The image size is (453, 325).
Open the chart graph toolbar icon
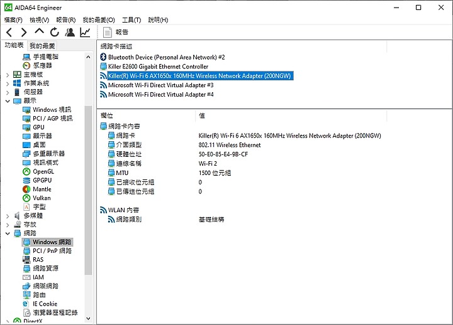(85, 32)
